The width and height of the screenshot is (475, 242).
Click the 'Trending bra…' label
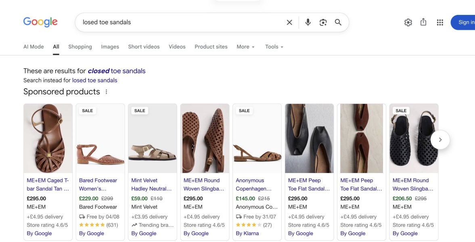click(x=153, y=225)
